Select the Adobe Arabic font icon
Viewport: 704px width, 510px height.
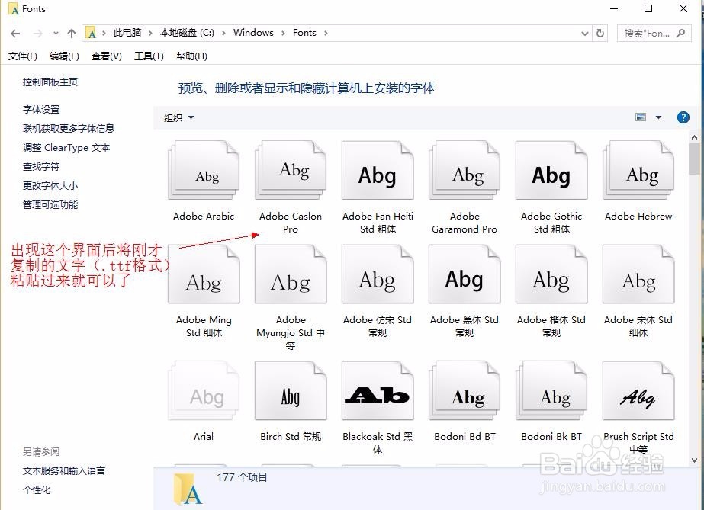[204, 170]
